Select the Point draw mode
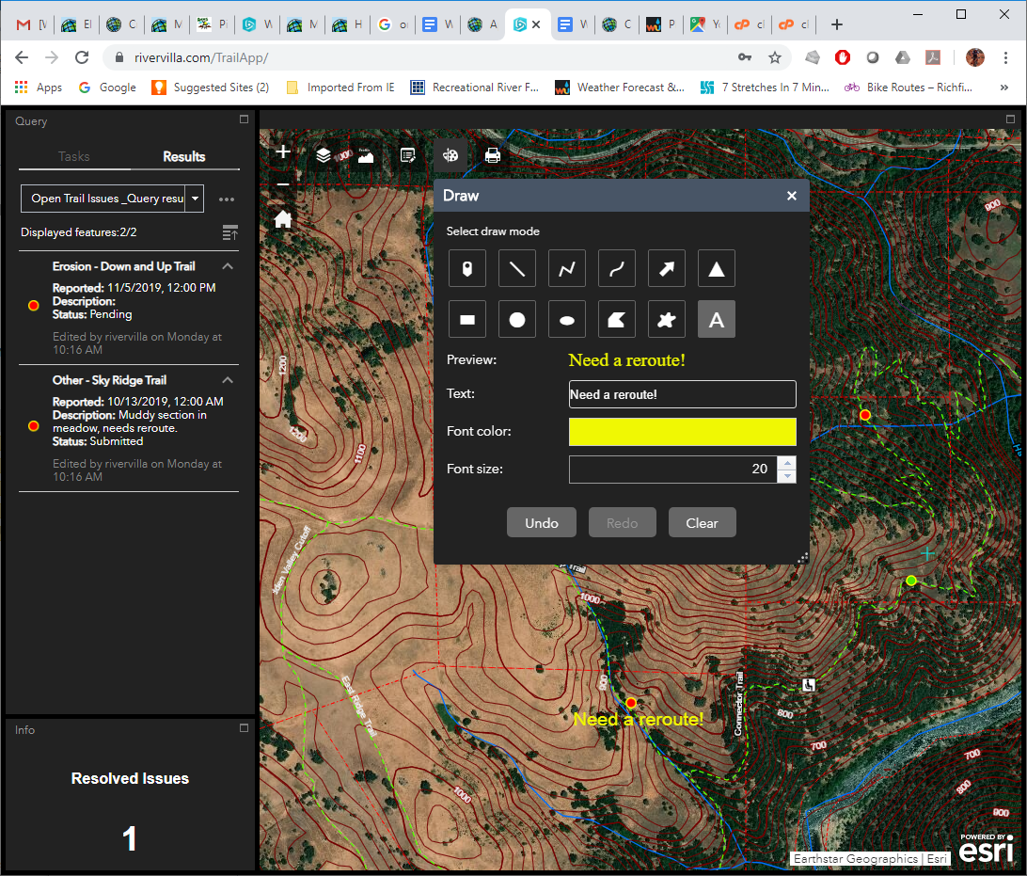1027x876 pixels. point(467,269)
